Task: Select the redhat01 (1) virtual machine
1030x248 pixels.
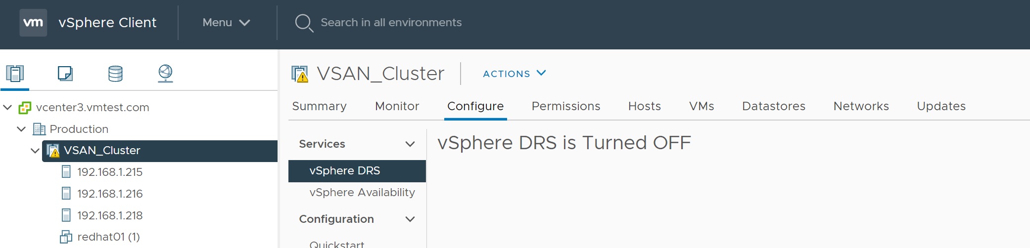Action: (x=108, y=237)
